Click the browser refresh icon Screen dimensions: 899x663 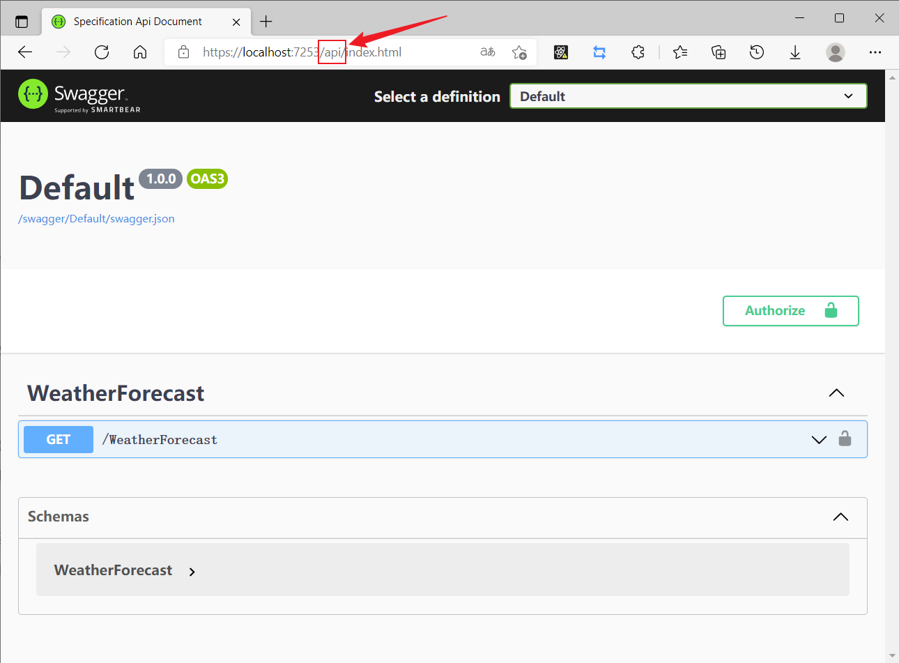pos(102,52)
